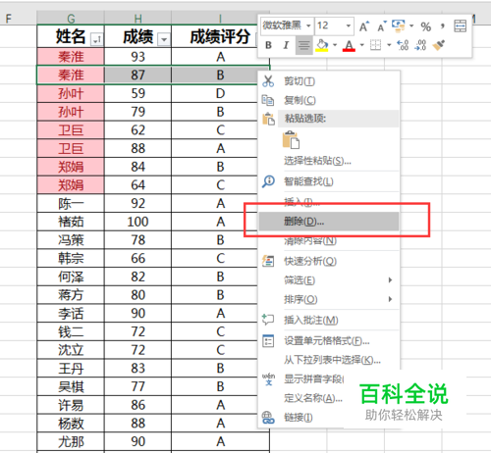Open the 微软雅黑 font name dropdown

click(308, 25)
